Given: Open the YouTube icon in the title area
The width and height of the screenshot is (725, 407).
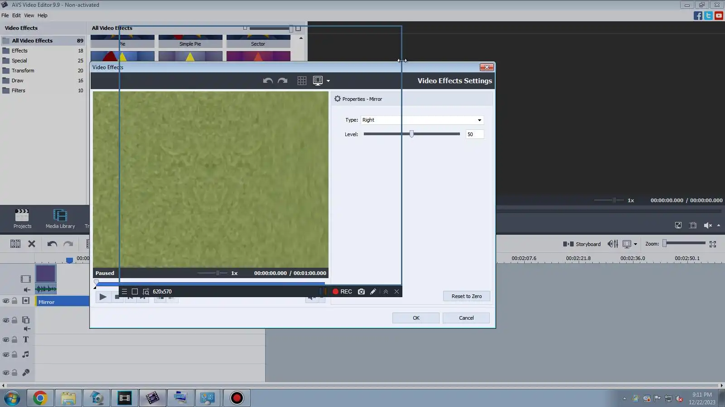Looking at the screenshot, I should click(x=719, y=16).
